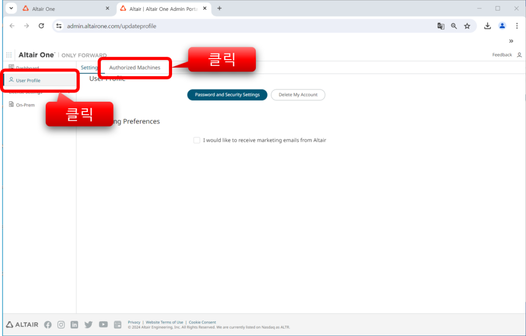This screenshot has height=336, width=526.
Task: Close the Altair One Admin Portal tab
Action: click(204, 8)
